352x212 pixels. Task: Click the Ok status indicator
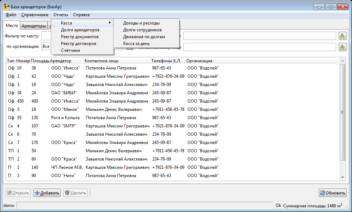point(279,206)
